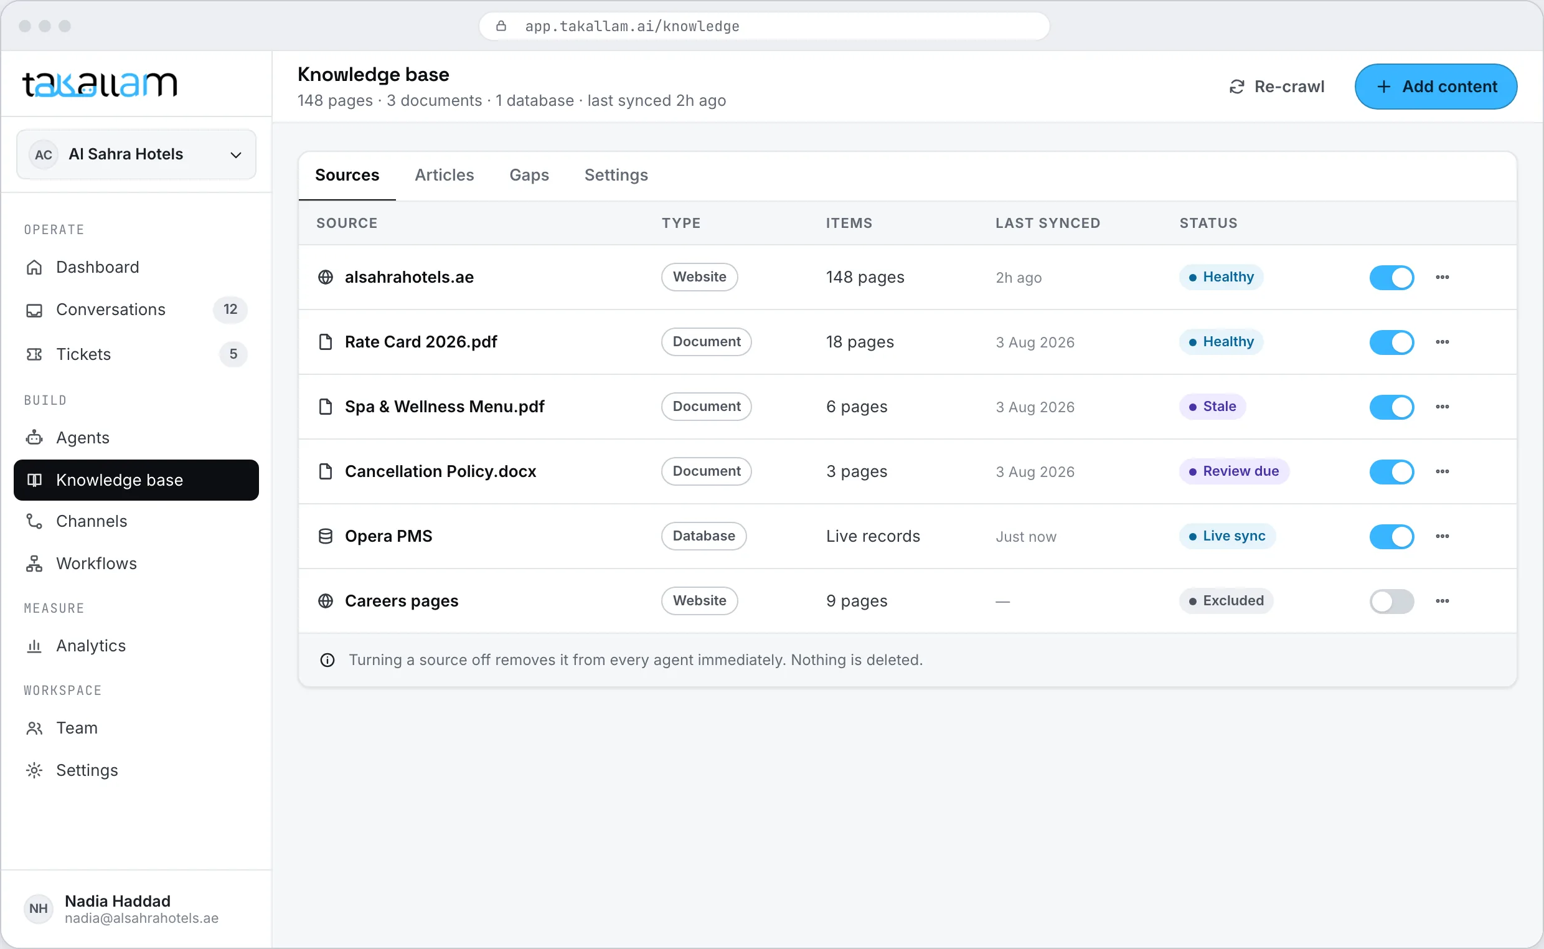Open Workflows from the sidebar

136,563
